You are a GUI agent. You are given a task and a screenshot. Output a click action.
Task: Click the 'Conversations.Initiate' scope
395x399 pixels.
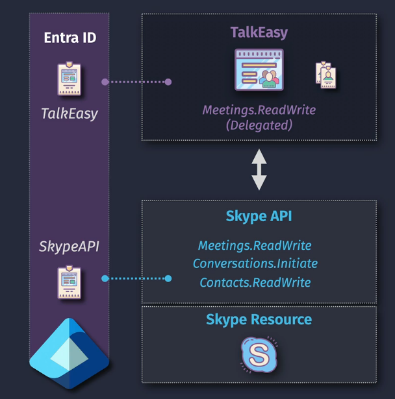[x=255, y=263]
